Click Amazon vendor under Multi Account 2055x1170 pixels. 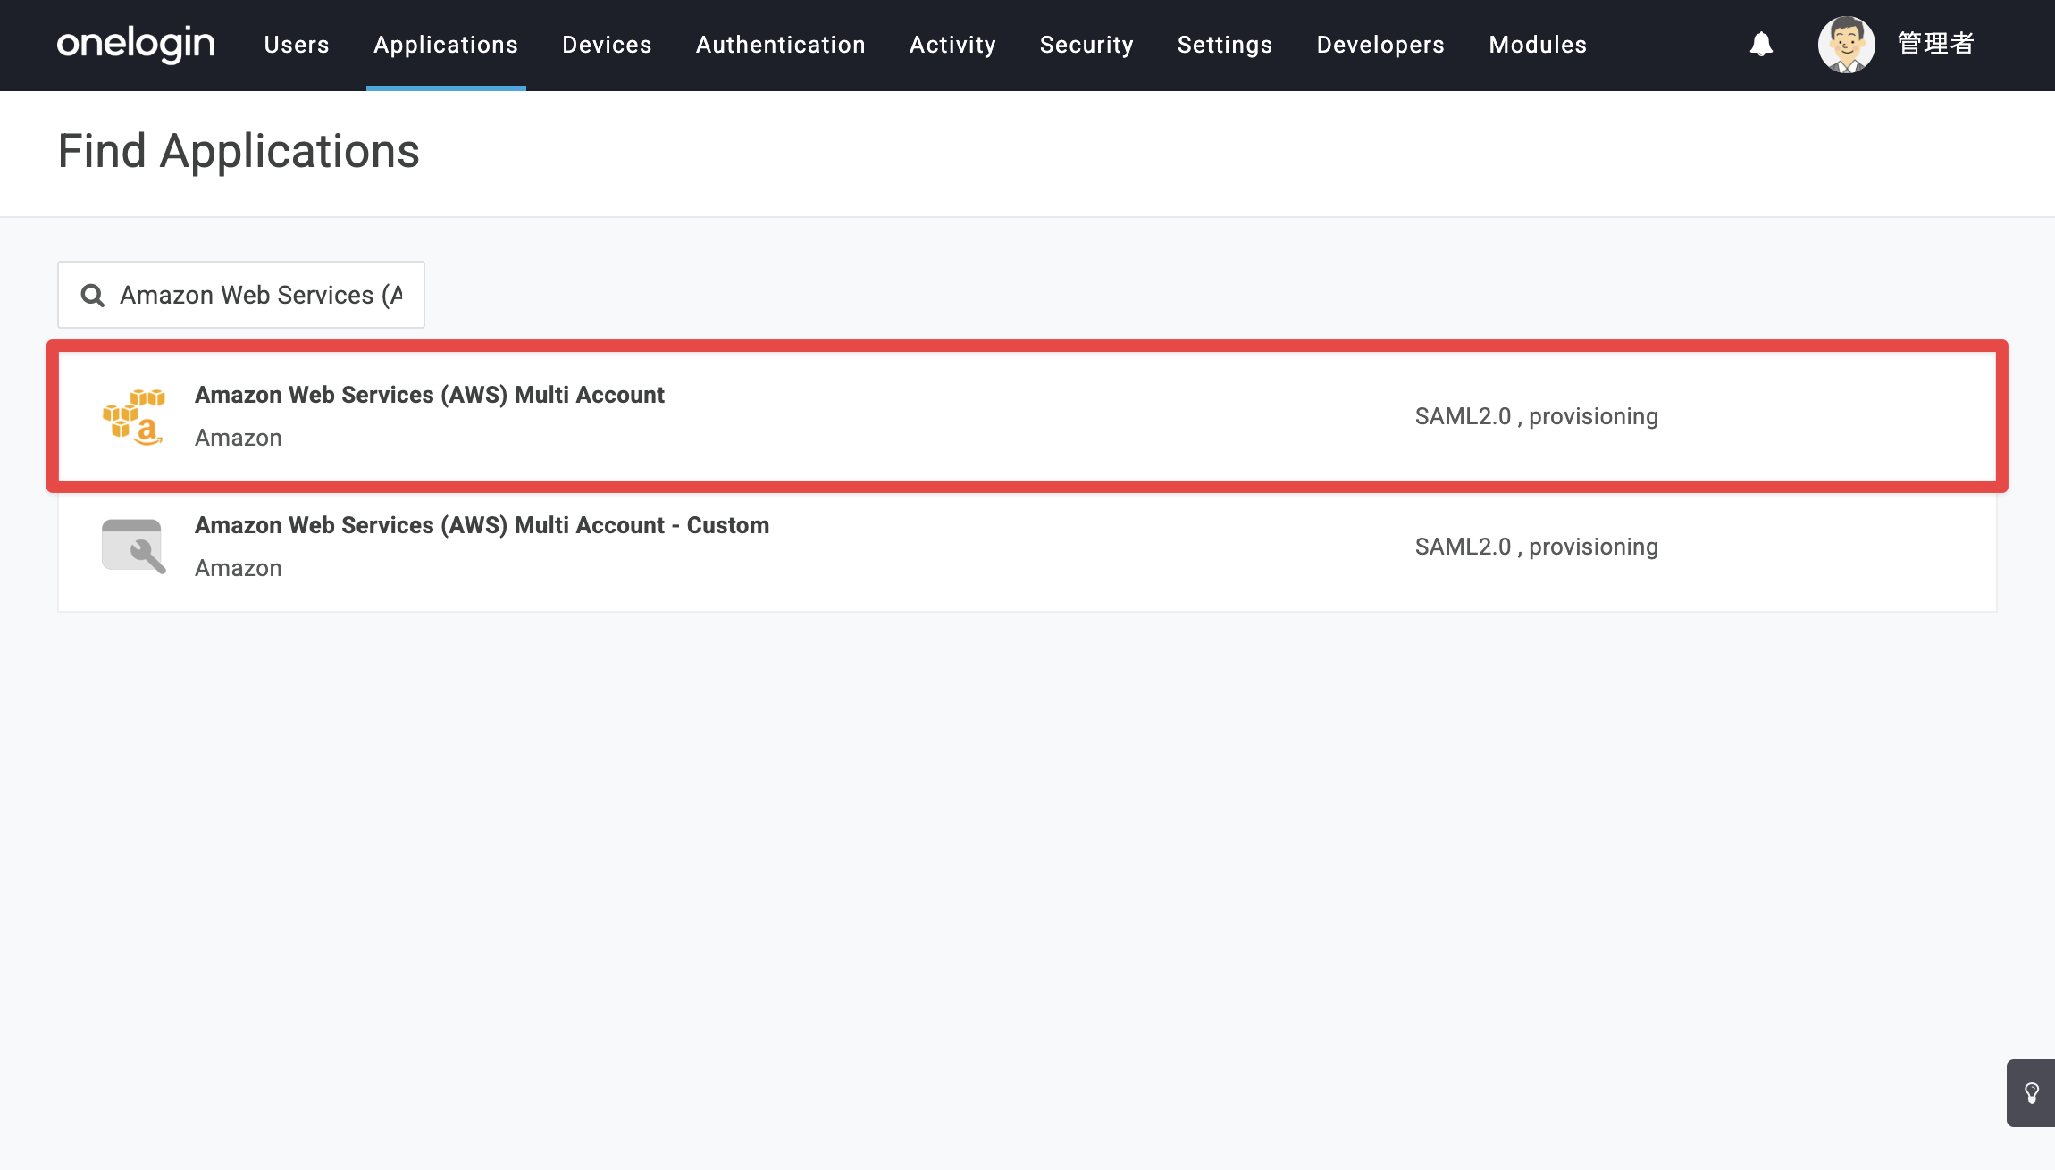pyautogui.click(x=239, y=438)
